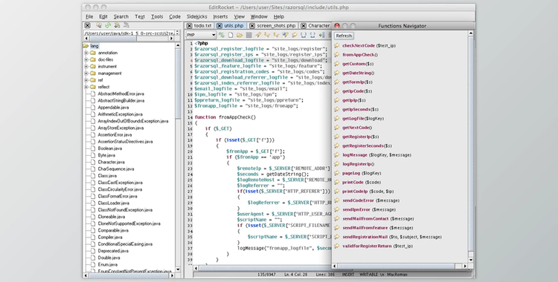Image resolution: width=558 pixels, height=282 pixels.
Task: Jump to logRegisterIp() function
Action: point(358,164)
